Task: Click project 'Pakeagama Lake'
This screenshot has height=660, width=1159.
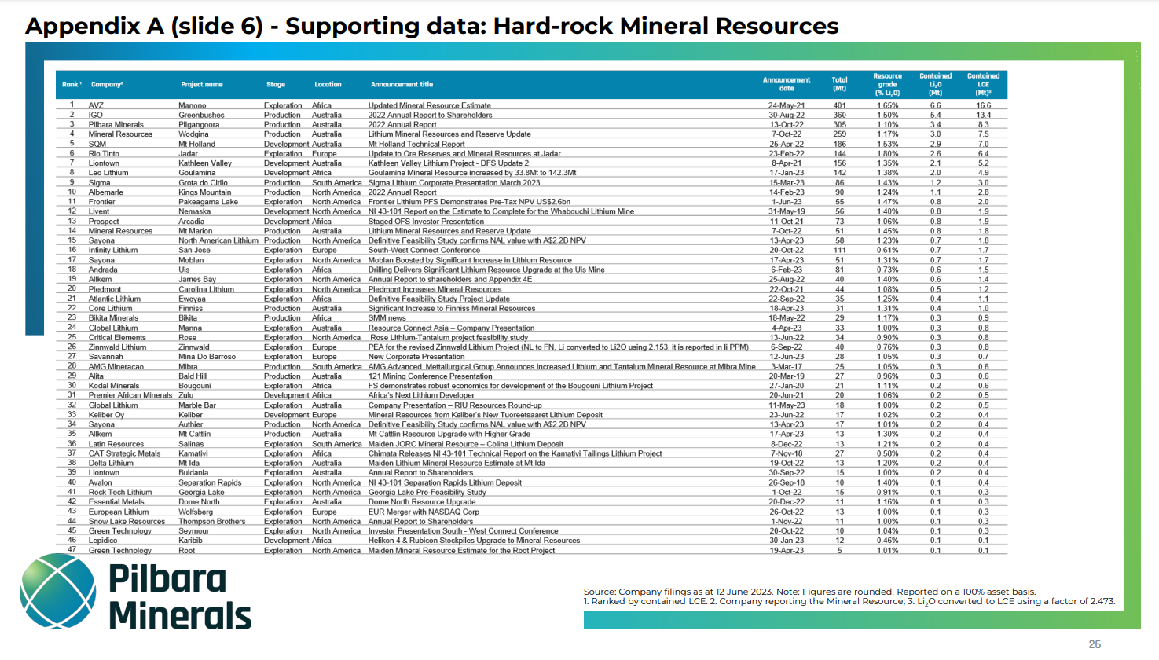Action: click(208, 202)
